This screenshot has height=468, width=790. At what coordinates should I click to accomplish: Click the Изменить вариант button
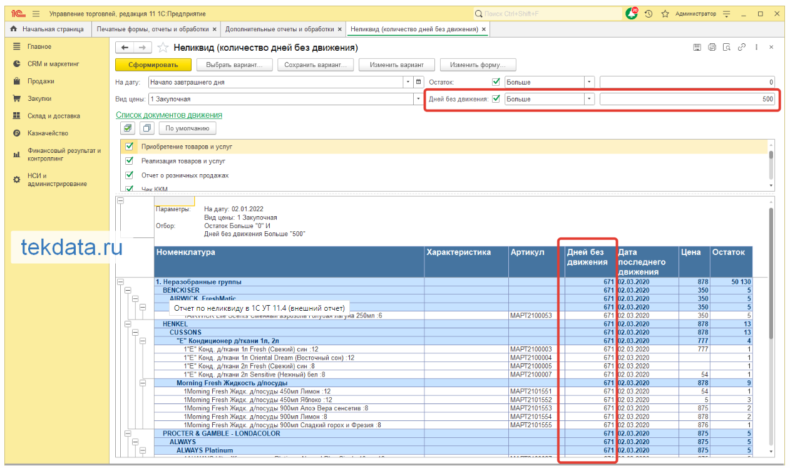click(397, 65)
